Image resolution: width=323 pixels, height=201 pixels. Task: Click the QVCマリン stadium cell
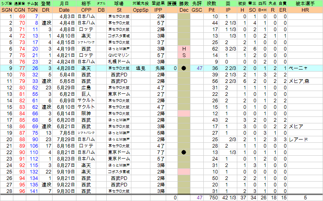(x=119, y=55)
